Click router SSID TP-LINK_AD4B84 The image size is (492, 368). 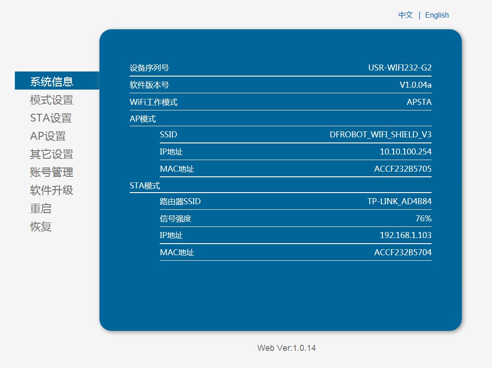tap(399, 201)
